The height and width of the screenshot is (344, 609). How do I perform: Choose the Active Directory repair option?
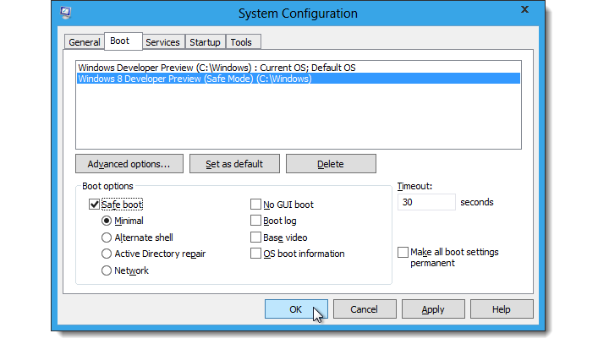(107, 254)
